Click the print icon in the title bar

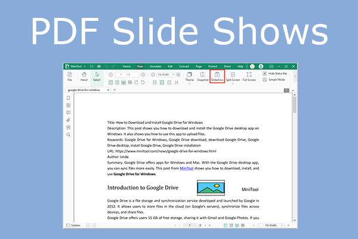click(99, 66)
